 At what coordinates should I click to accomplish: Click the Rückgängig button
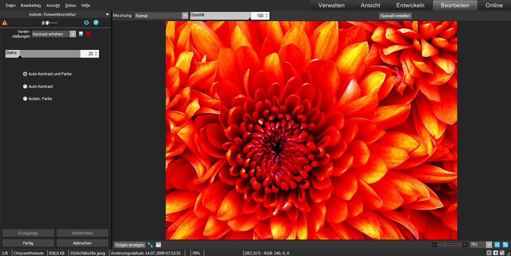pos(28,233)
